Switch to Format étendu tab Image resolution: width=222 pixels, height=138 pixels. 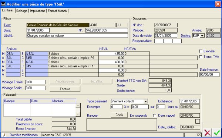click(57, 11)
